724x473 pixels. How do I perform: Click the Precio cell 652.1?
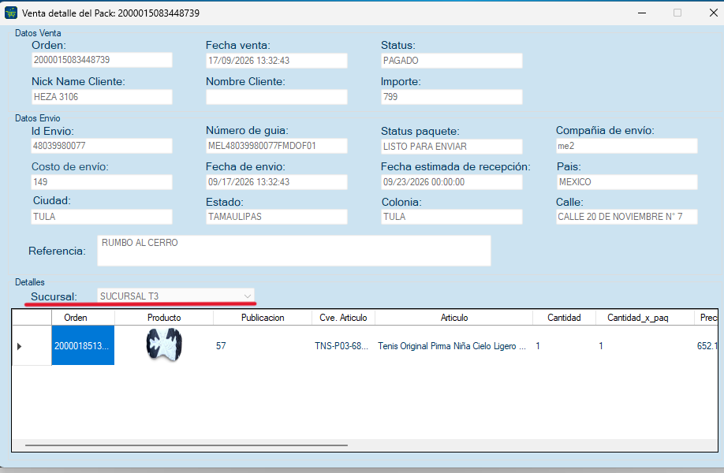(x=706, y=345)
